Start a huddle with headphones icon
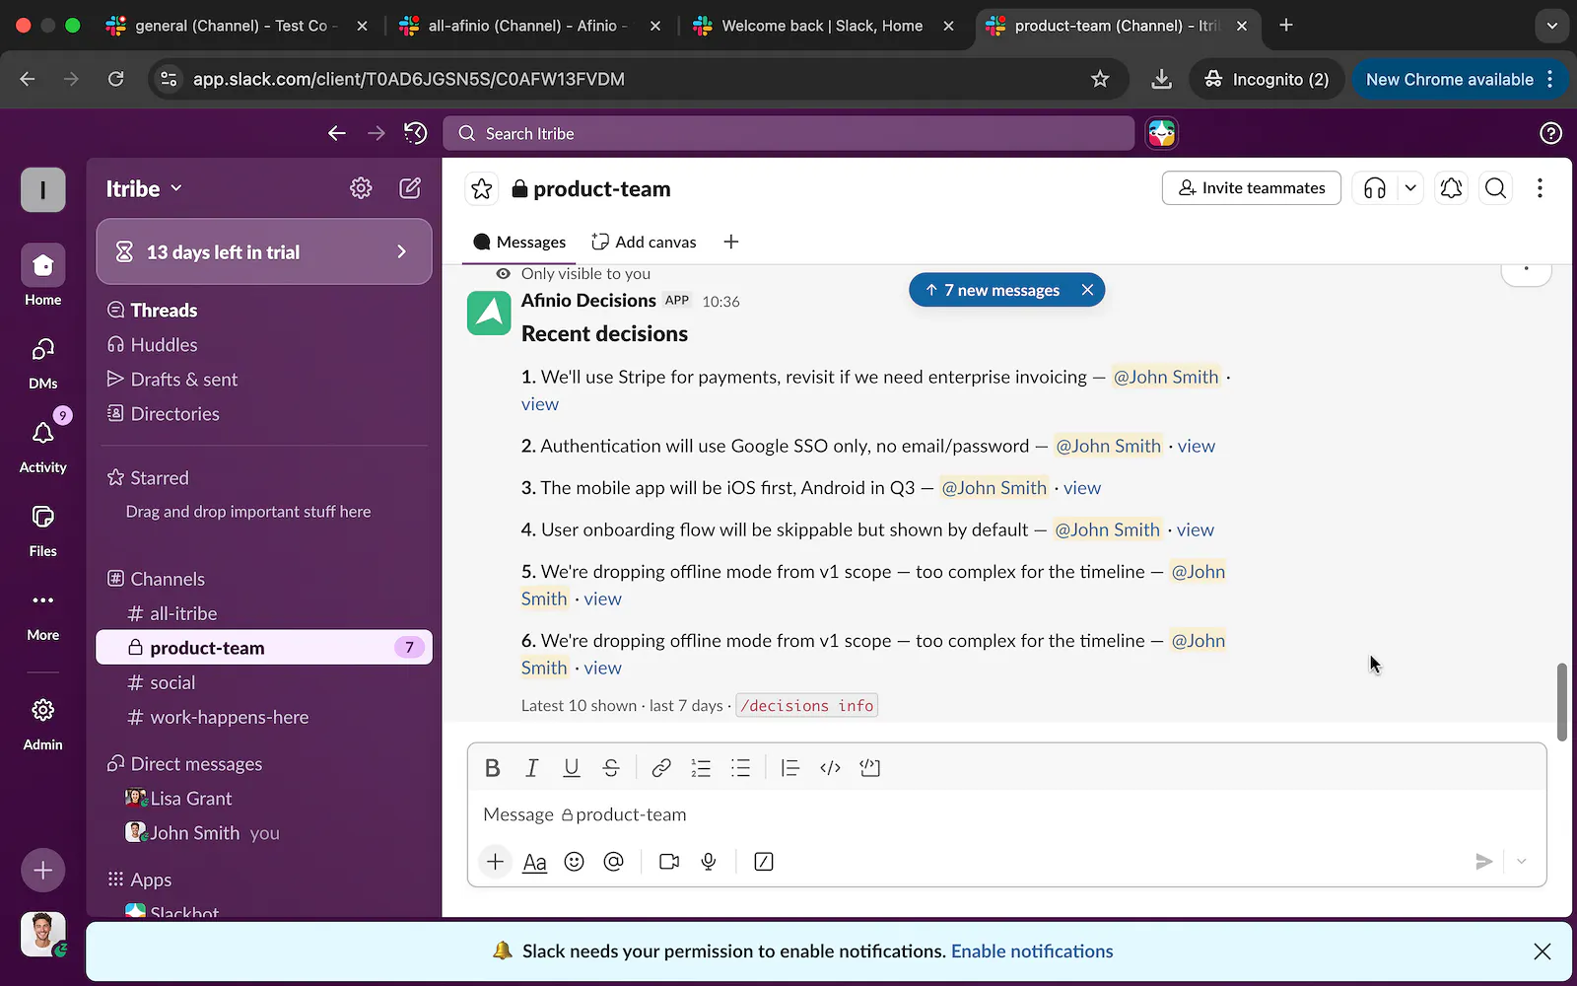 (x=1375, y=188)
